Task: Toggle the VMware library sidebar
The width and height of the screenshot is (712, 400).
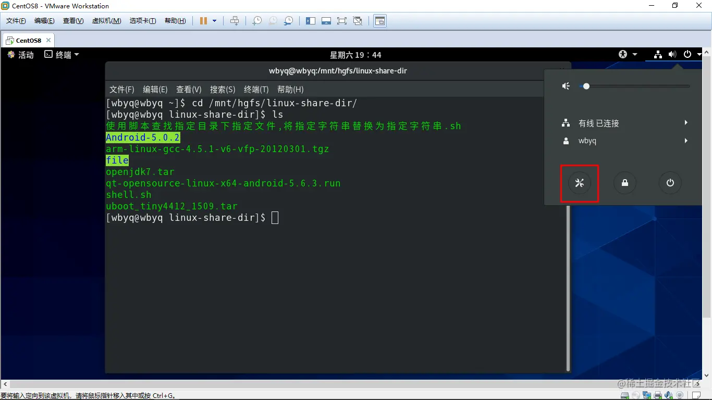Action: coord(311,21)
